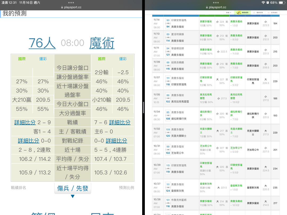The image size is (287, 215).
Task: Tap 小210輸 cell
Action: (102, 100)
